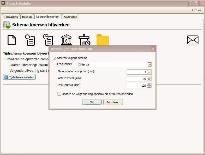205x155 pixels.
Task: Increase 'Na opstarten computer' minutes value
Action: click(x=149, y=71)
